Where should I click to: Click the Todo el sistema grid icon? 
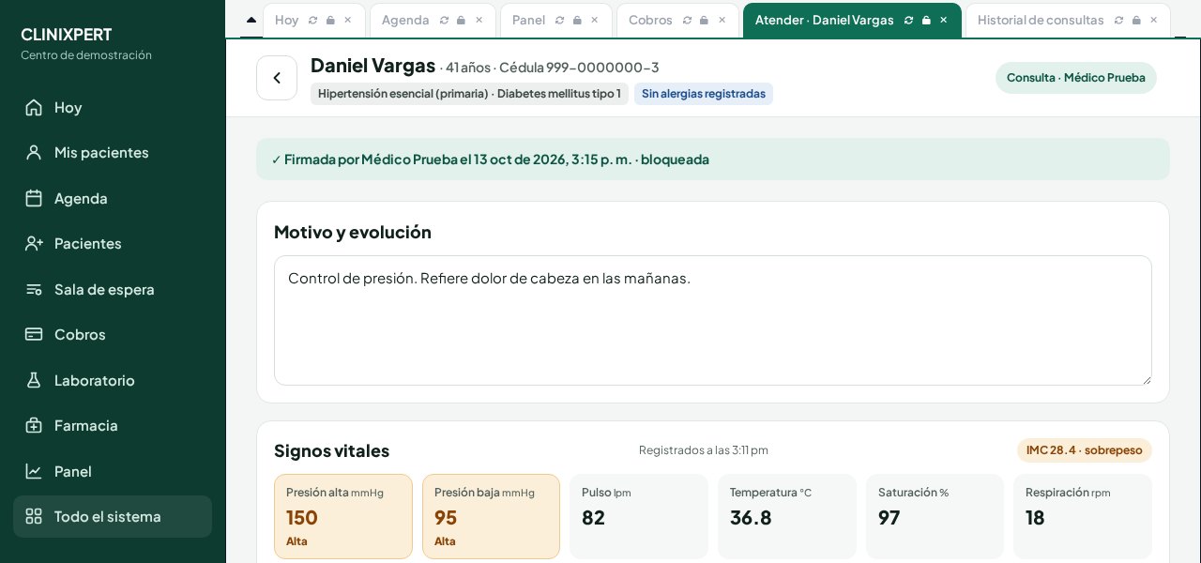coord(34,516)
